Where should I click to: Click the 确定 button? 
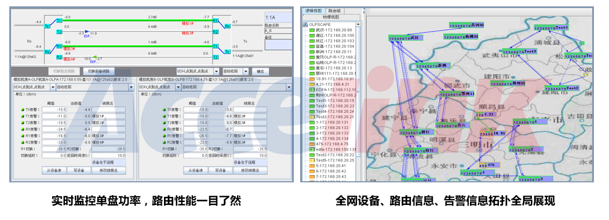tap(260, 71)
